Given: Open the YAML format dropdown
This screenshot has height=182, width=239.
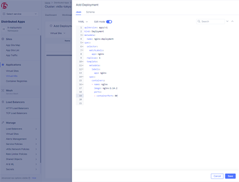Looking at the screenshot, I should coord(83,21).
